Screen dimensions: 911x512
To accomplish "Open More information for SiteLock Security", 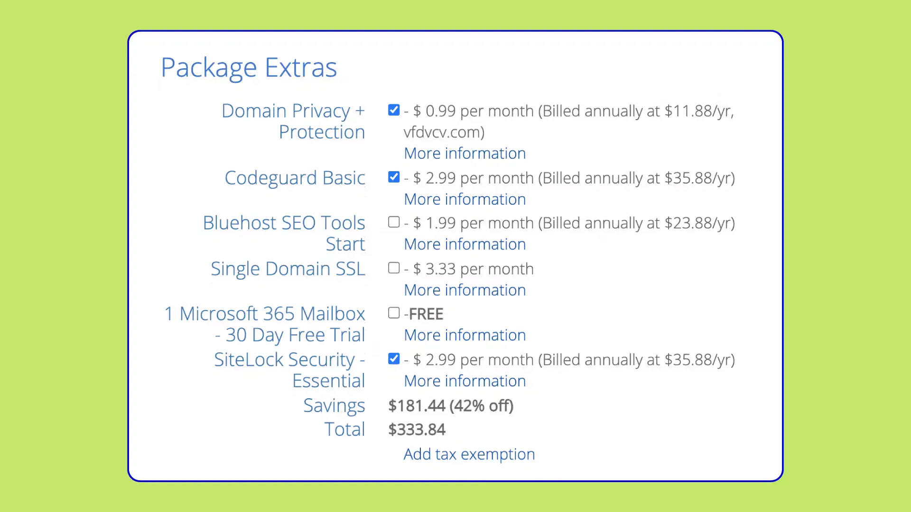I will (465, 381).
